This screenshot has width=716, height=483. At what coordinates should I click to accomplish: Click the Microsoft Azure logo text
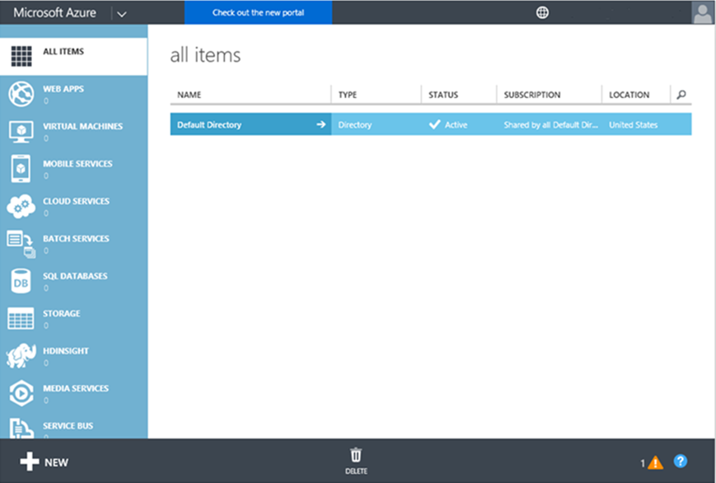[x=55, y=12]
